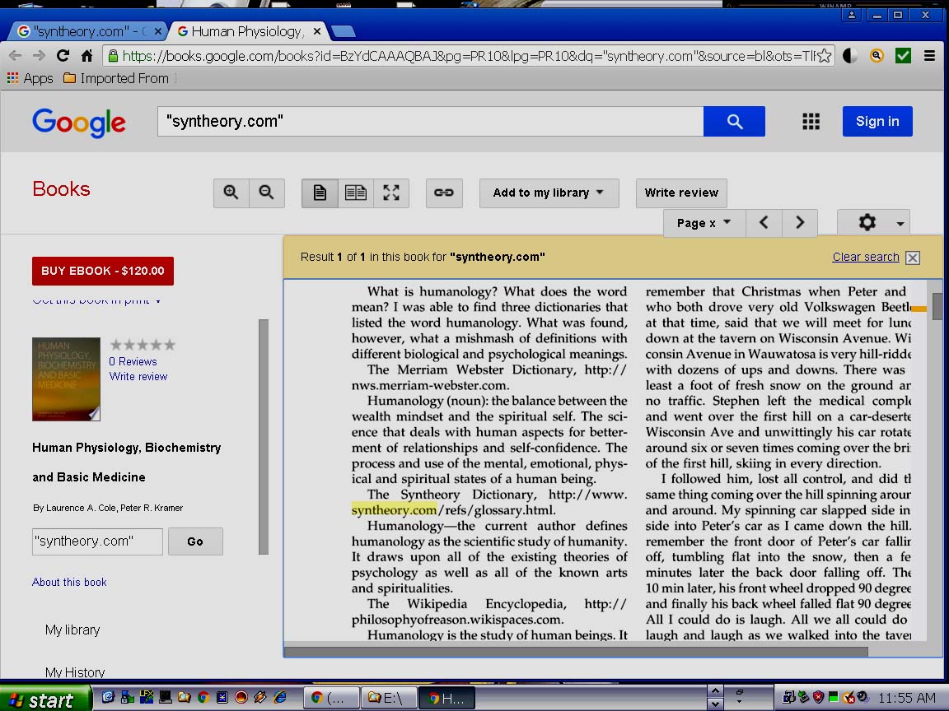This screenshot has height=711, width=949.
Task: Click the red security shield tray icon
Action: click(818, 697)
